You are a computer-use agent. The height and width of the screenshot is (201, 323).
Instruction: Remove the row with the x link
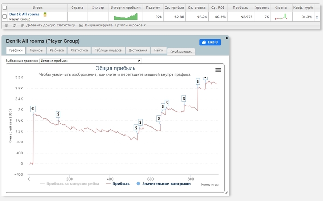click(317, 17)
